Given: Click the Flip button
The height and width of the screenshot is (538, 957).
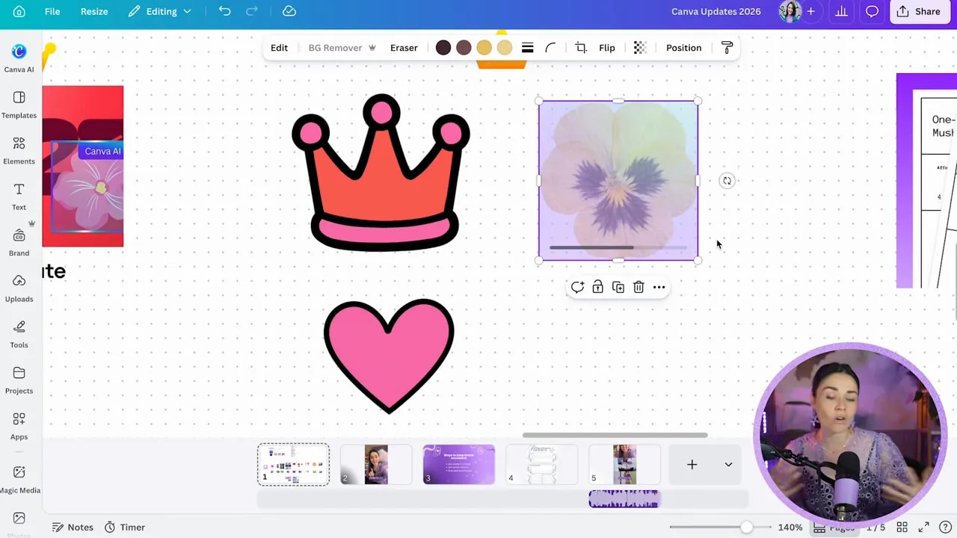Looking at the screenshot, I should coord(607,48).
